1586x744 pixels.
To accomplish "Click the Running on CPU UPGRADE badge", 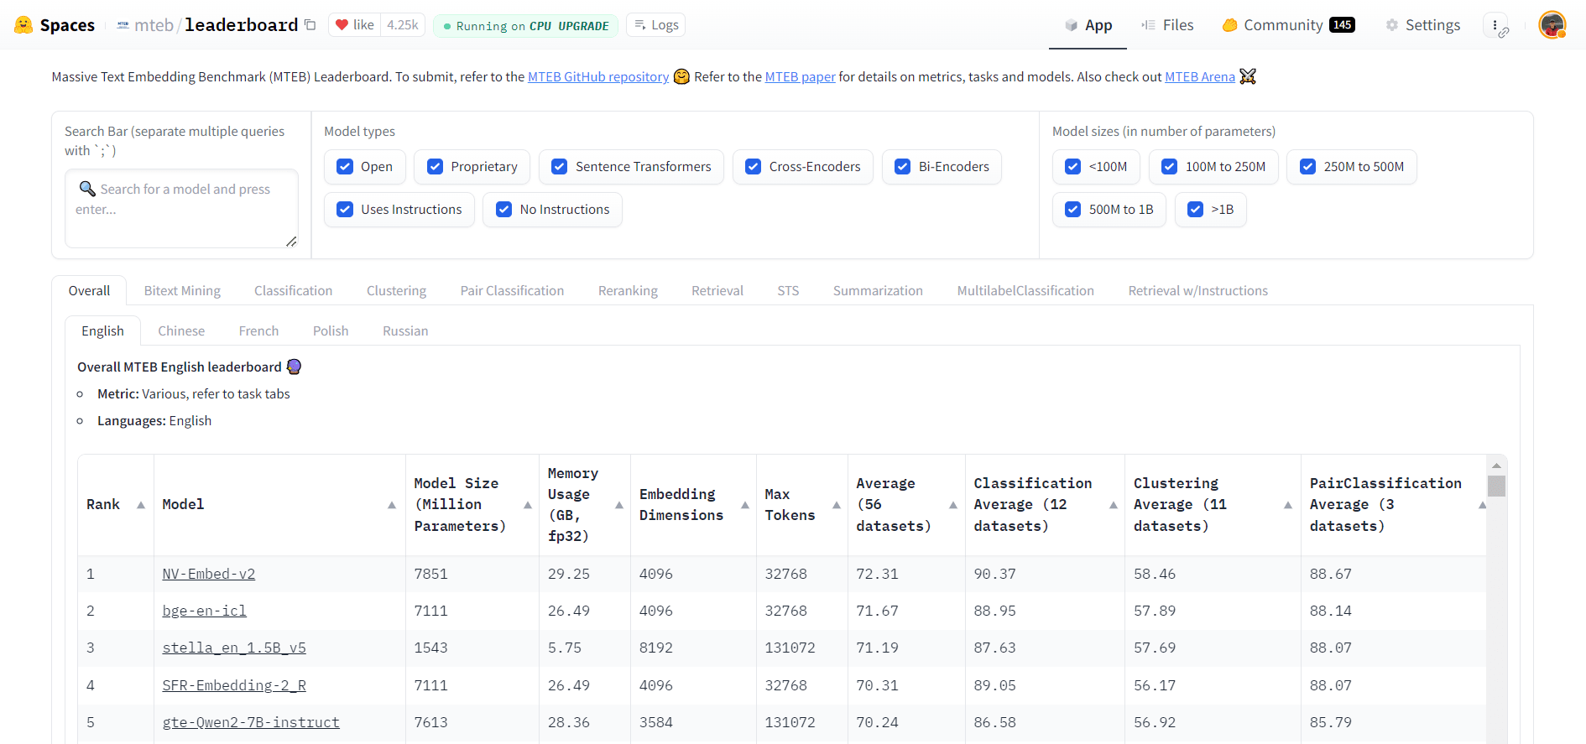I will click(526, 26).
